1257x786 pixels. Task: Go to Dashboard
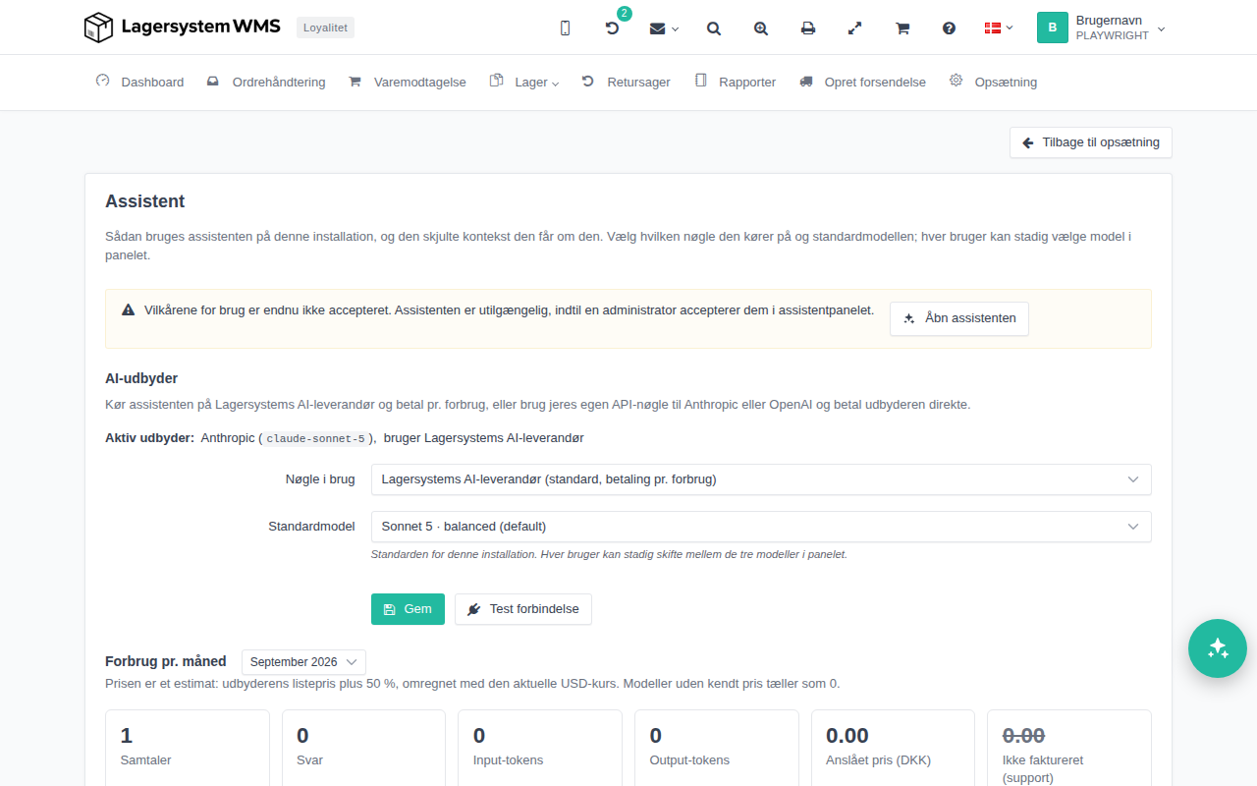139,83
